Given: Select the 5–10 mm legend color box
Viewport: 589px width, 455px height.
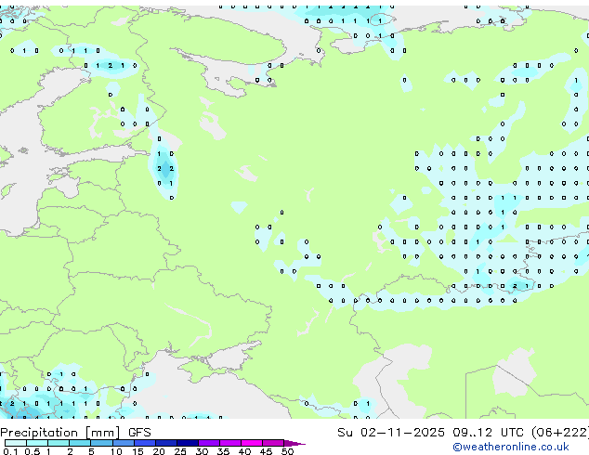Looking at the screenshot, I should pyautogui.click(x=102, y=443).
